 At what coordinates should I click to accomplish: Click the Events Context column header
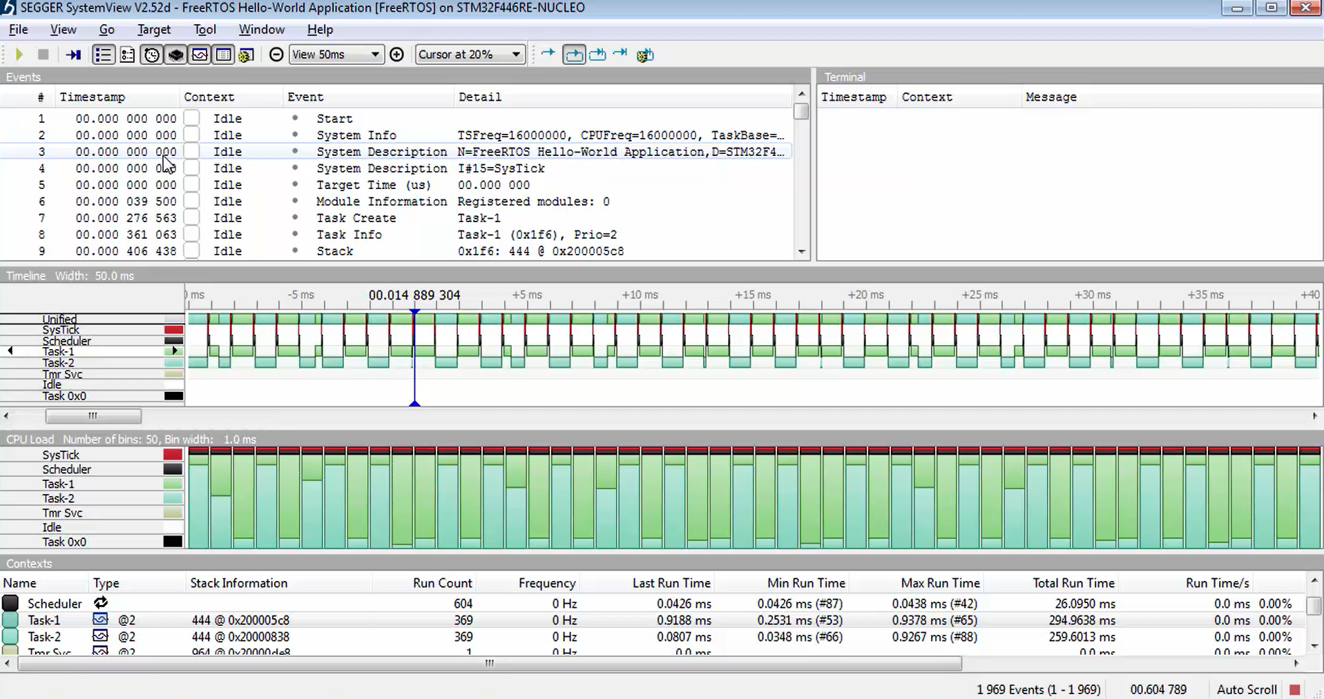pyautogui.click(x=231, y=97)
